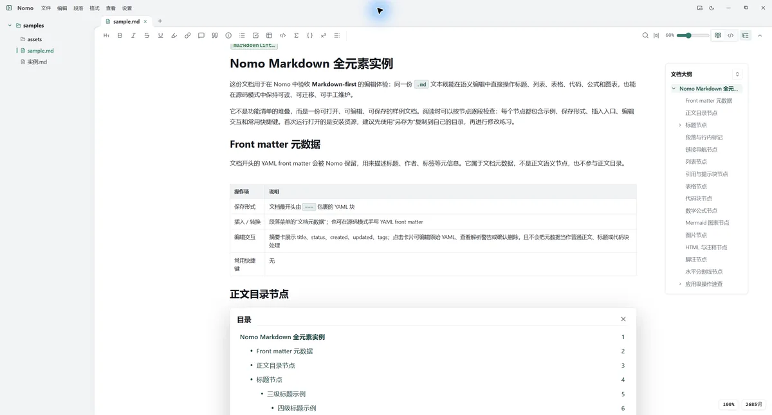Toggle the document outline panel
The width and height of the screenshot is (772, 415).
click(746, 35)
